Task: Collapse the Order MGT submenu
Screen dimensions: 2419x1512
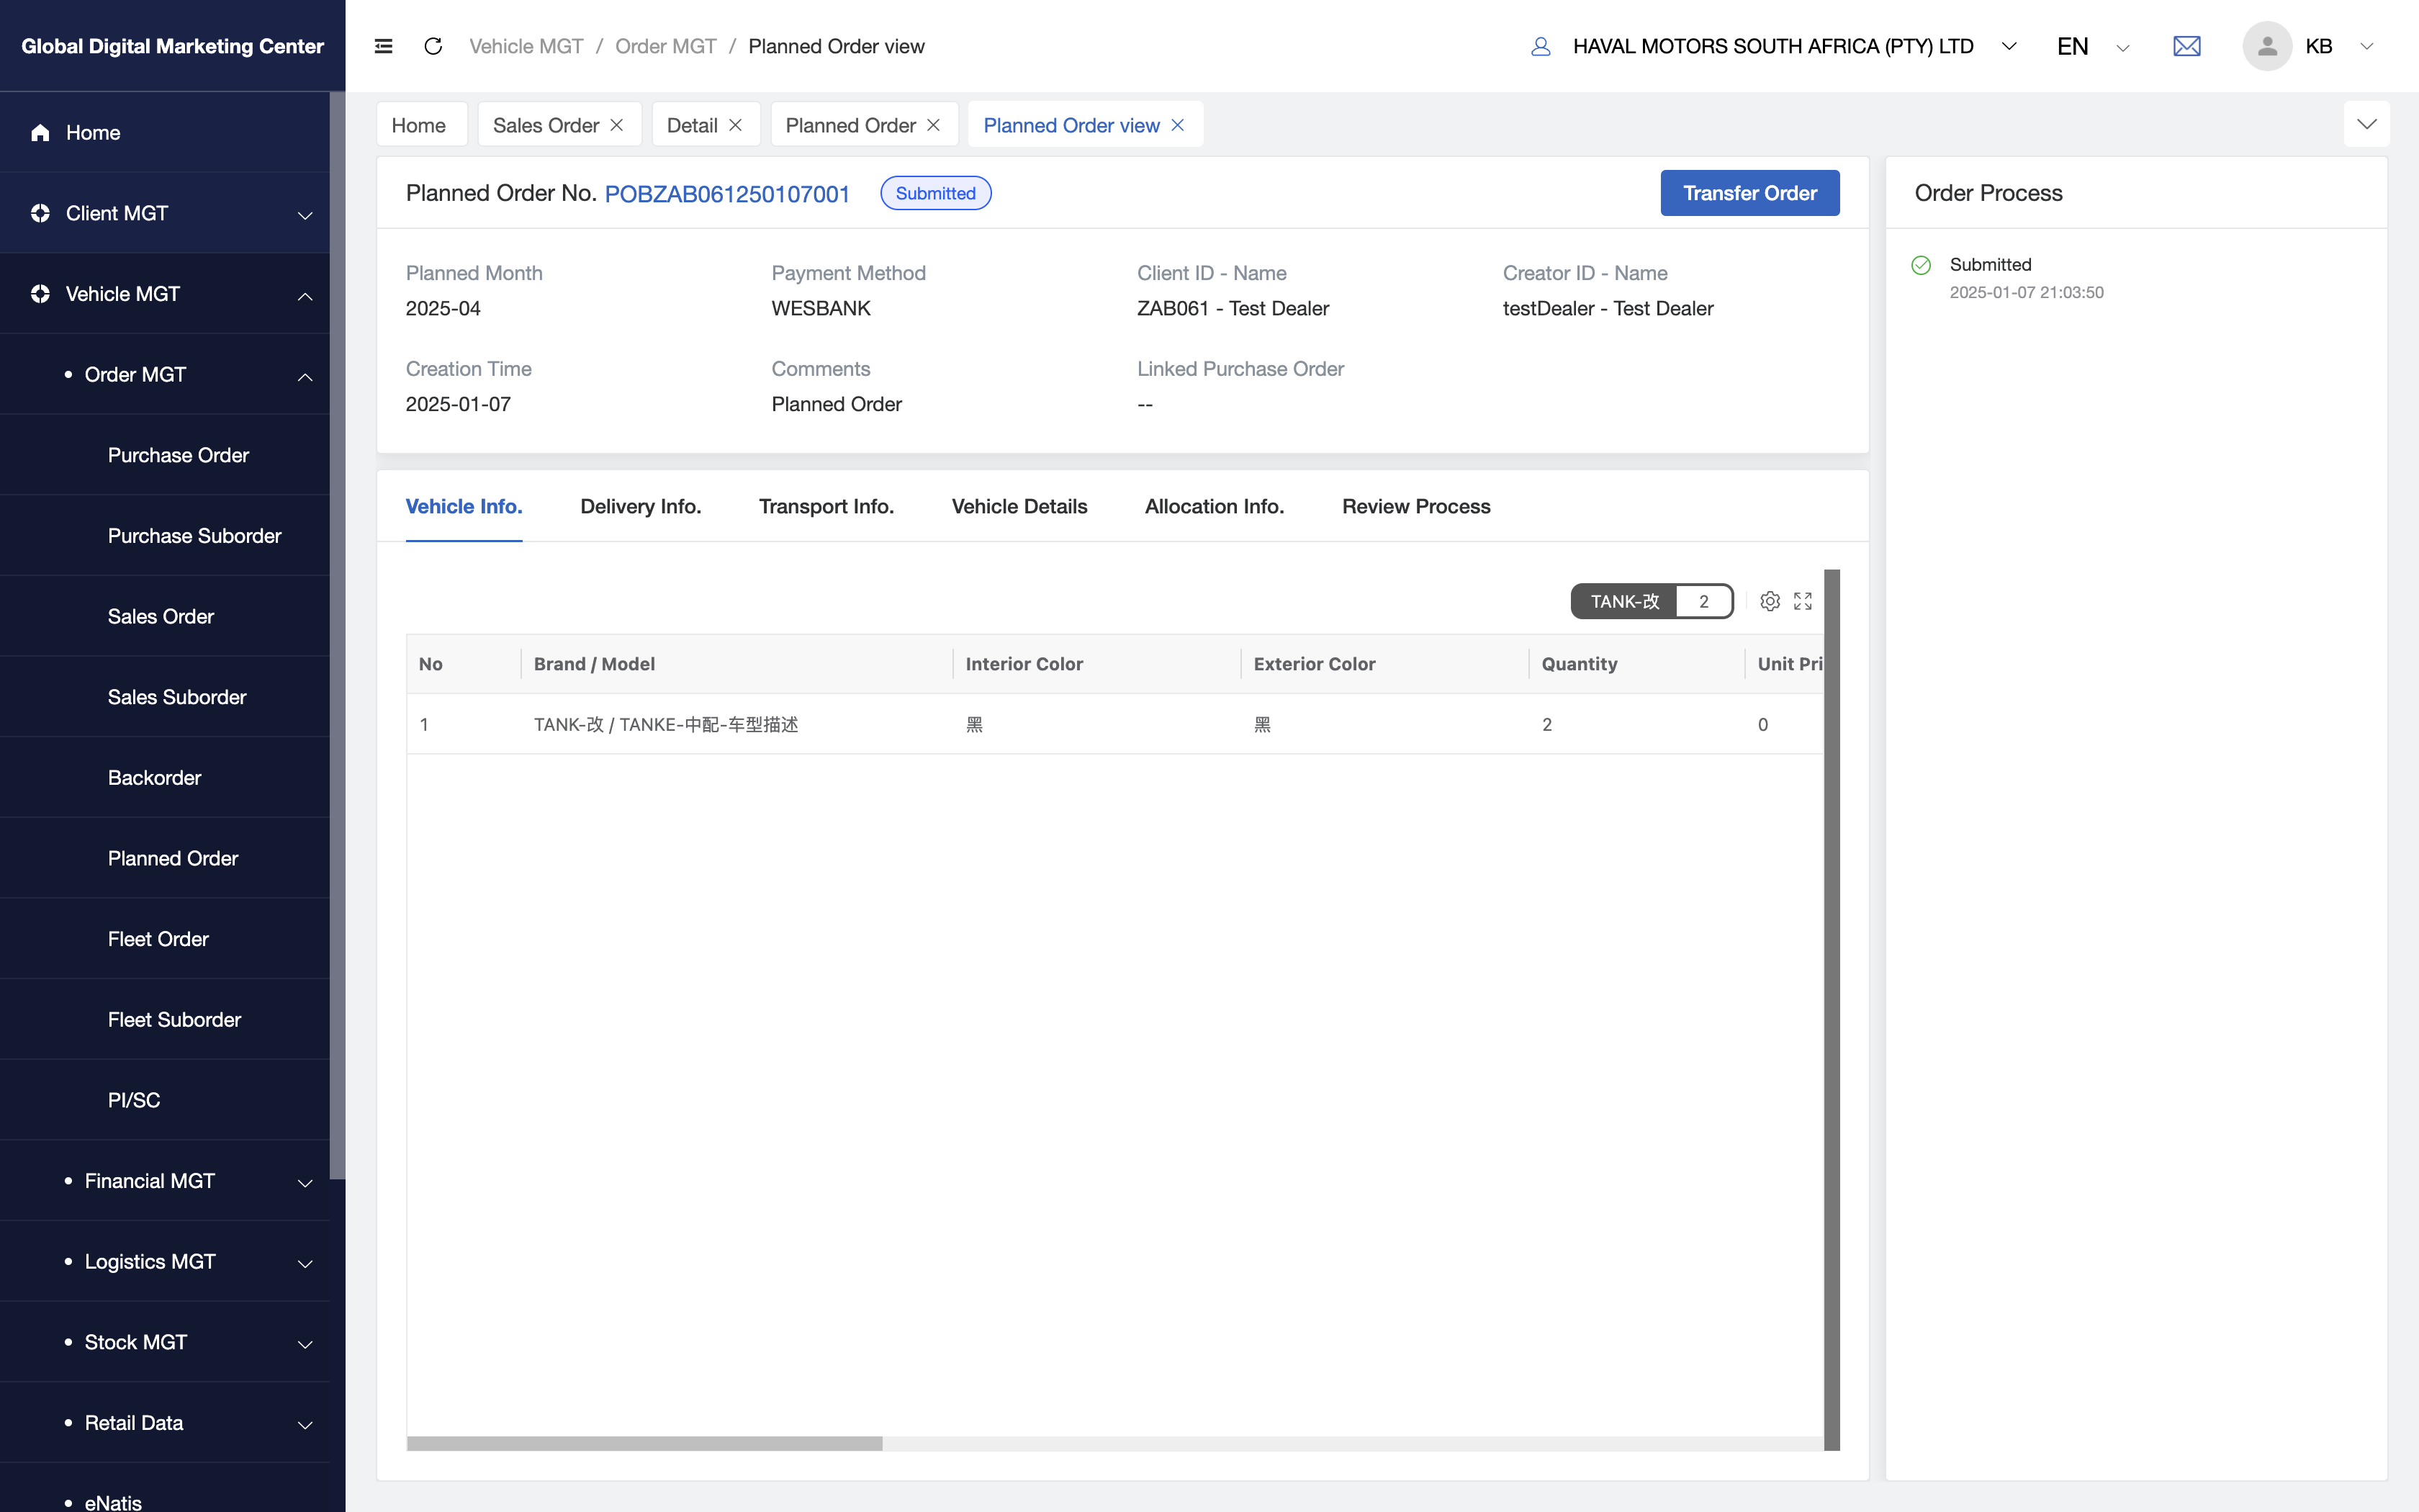Action: pos(305,376)
